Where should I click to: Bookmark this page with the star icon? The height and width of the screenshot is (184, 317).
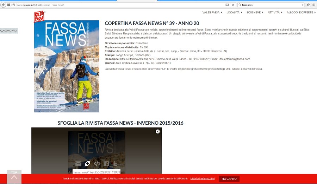tap(308, 5)
